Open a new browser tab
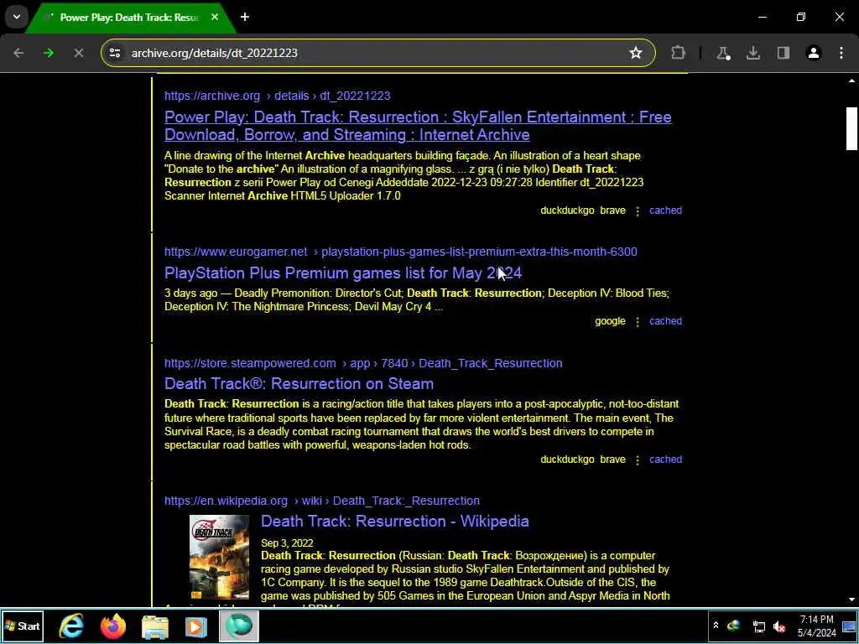This screenshot has width=859, height=644. click(245, 18)
